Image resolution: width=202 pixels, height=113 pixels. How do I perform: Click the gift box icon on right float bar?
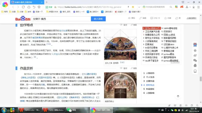pos(195,45)
